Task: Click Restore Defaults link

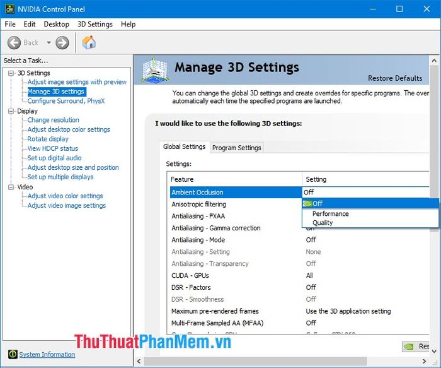Action: 395,78
